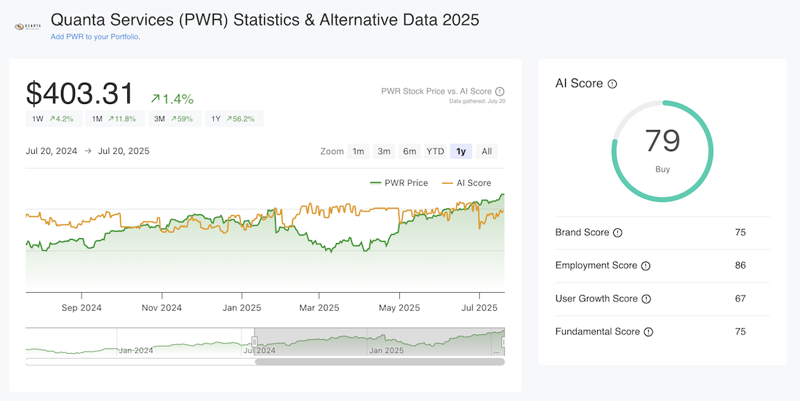Click the navigator left range handle
This screenshot has width=800, height=401.
pos(255,342)
